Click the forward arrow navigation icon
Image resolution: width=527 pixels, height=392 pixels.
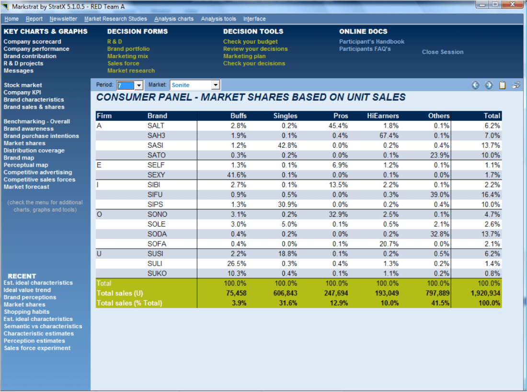click(489, 85)
